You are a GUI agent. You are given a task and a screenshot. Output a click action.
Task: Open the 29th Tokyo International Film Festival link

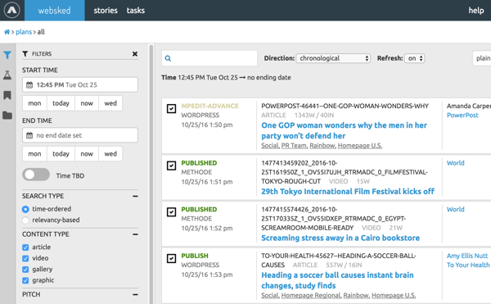click(x=348, y=192)
